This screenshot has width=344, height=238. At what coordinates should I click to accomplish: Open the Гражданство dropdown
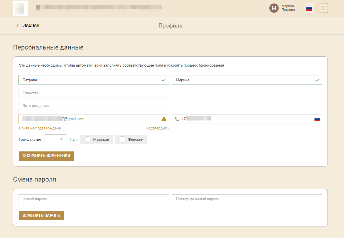(55, 139)
